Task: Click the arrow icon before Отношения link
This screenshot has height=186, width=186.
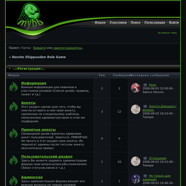Action: [x=145, y=158]
